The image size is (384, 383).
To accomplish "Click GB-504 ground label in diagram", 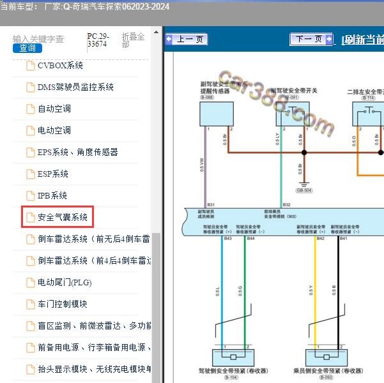I will pos(304,191).
